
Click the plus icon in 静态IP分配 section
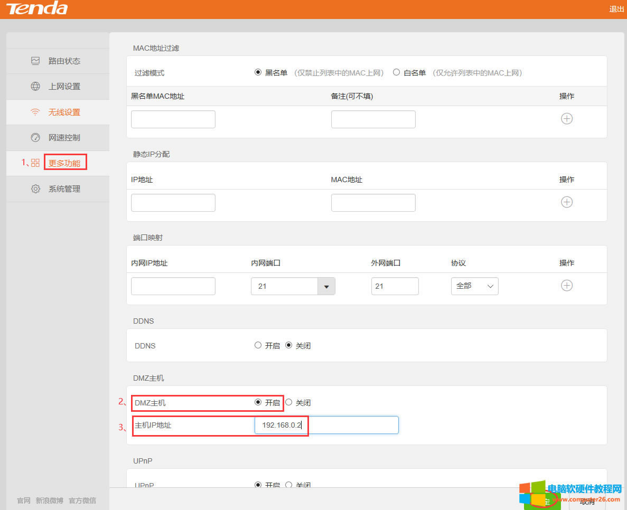567,202
